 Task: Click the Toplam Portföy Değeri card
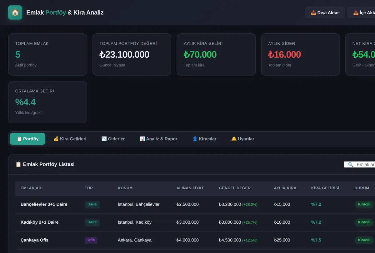coord(132,55)
